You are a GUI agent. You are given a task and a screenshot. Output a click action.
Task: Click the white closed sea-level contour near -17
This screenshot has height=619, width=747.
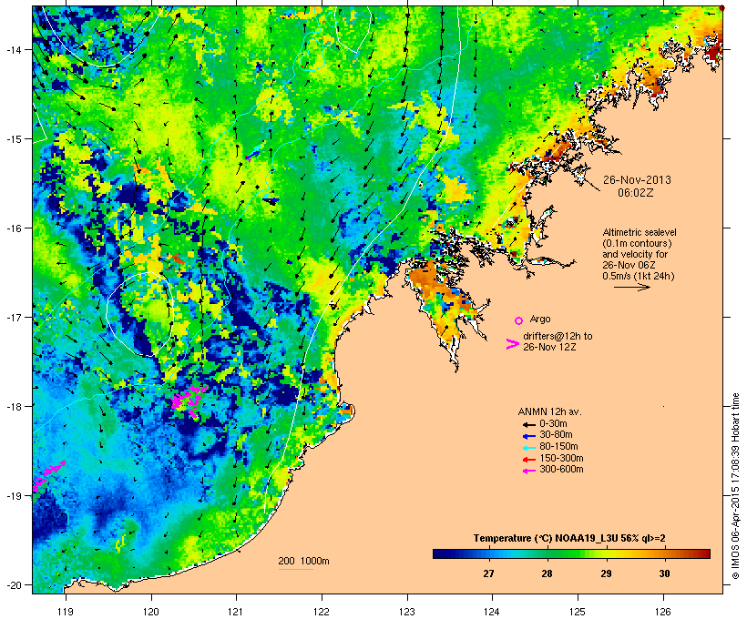(138, 314)
